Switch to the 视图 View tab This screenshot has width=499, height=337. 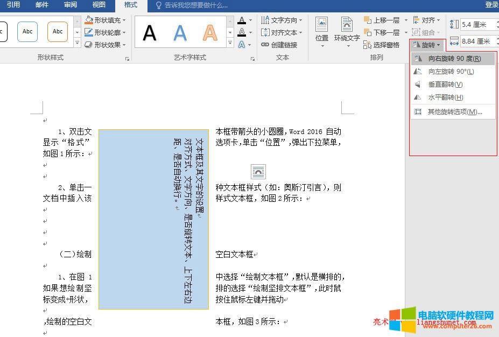(x=99, y=5)
